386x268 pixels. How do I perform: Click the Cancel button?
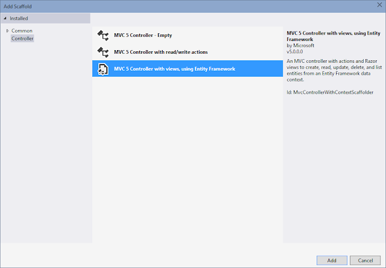[365, 260]
